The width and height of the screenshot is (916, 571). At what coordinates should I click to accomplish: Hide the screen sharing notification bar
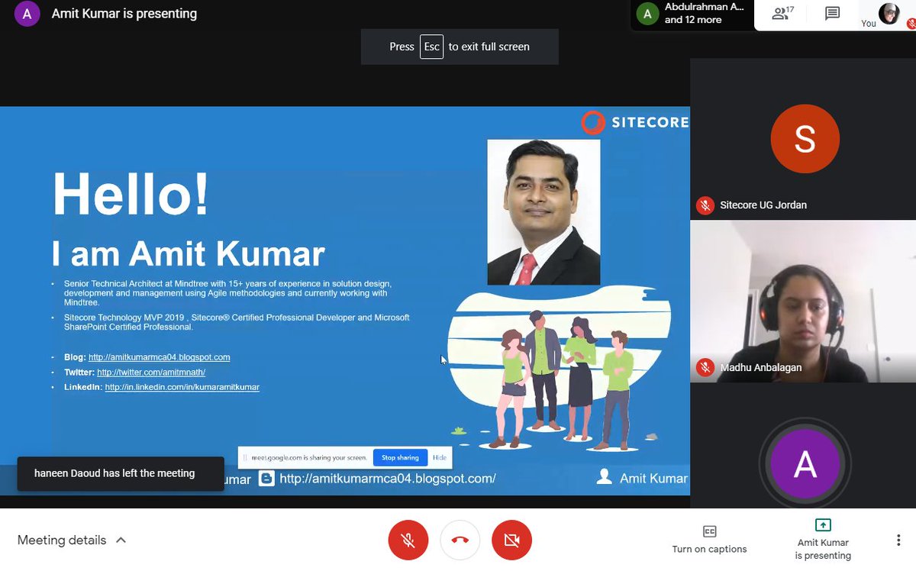[x=440, y=458]
